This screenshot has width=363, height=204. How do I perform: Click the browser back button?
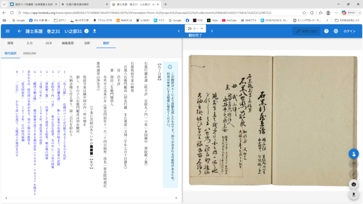point(4,13)
